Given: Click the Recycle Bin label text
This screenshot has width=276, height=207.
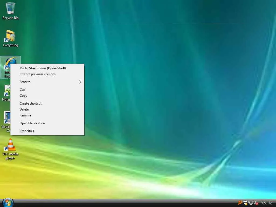Looking at the screenshot, I should point(11,18).
